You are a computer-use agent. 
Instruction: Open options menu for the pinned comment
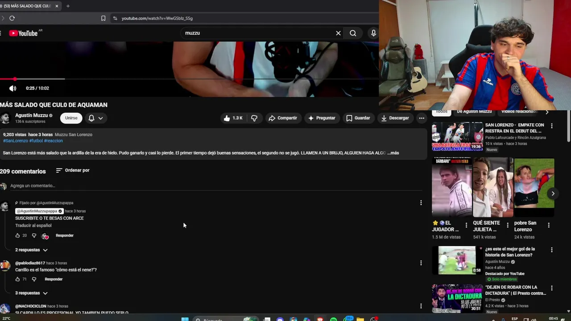(421, 203)
